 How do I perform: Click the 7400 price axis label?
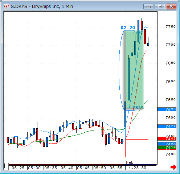pos(171,154)
